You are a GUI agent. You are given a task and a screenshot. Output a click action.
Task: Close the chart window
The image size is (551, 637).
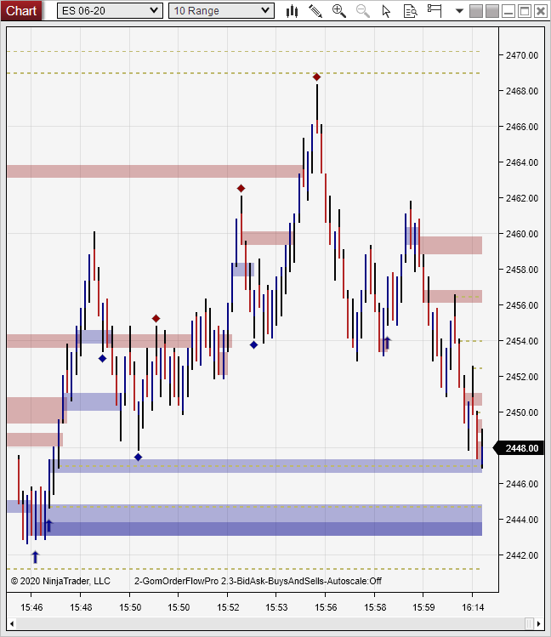click(541, 11)
